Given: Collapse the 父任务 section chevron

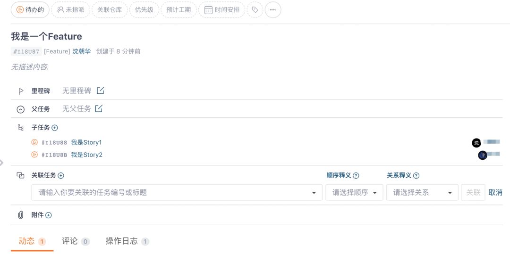Looking at the screenshot, I should [x=20, y=109].
